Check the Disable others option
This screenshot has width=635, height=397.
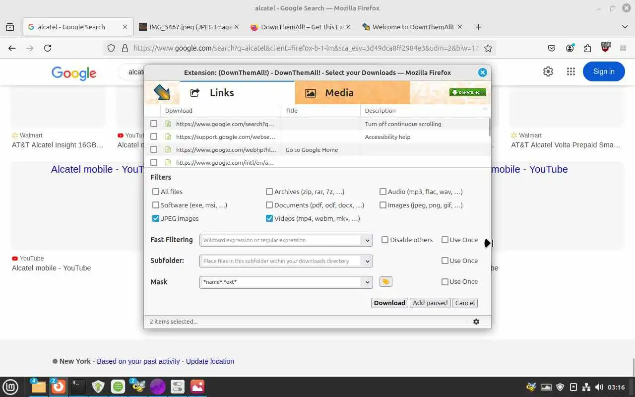point(385,240)
